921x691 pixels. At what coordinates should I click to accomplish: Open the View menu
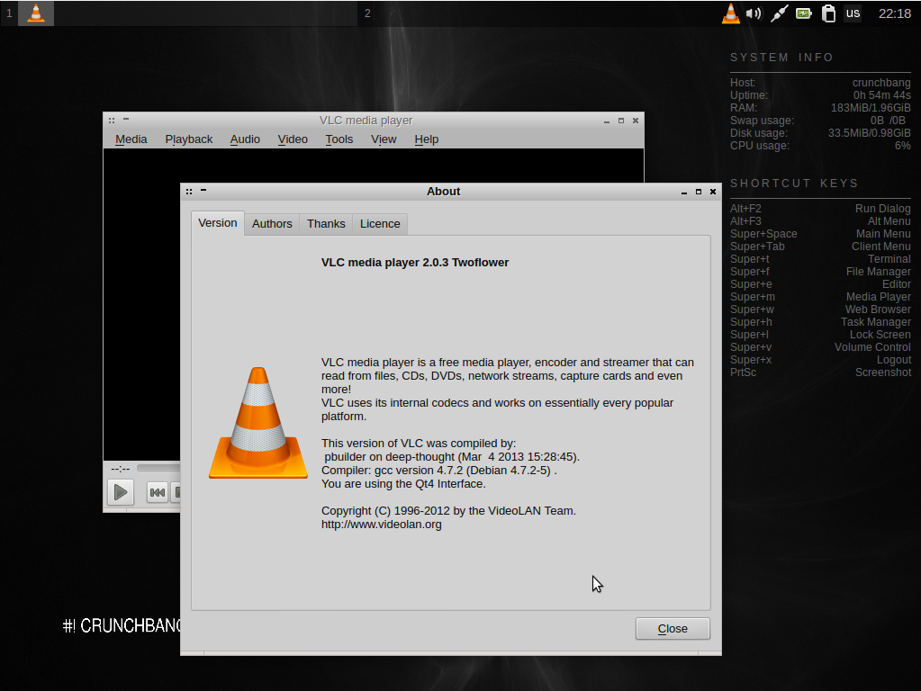[x=384, y=139]
